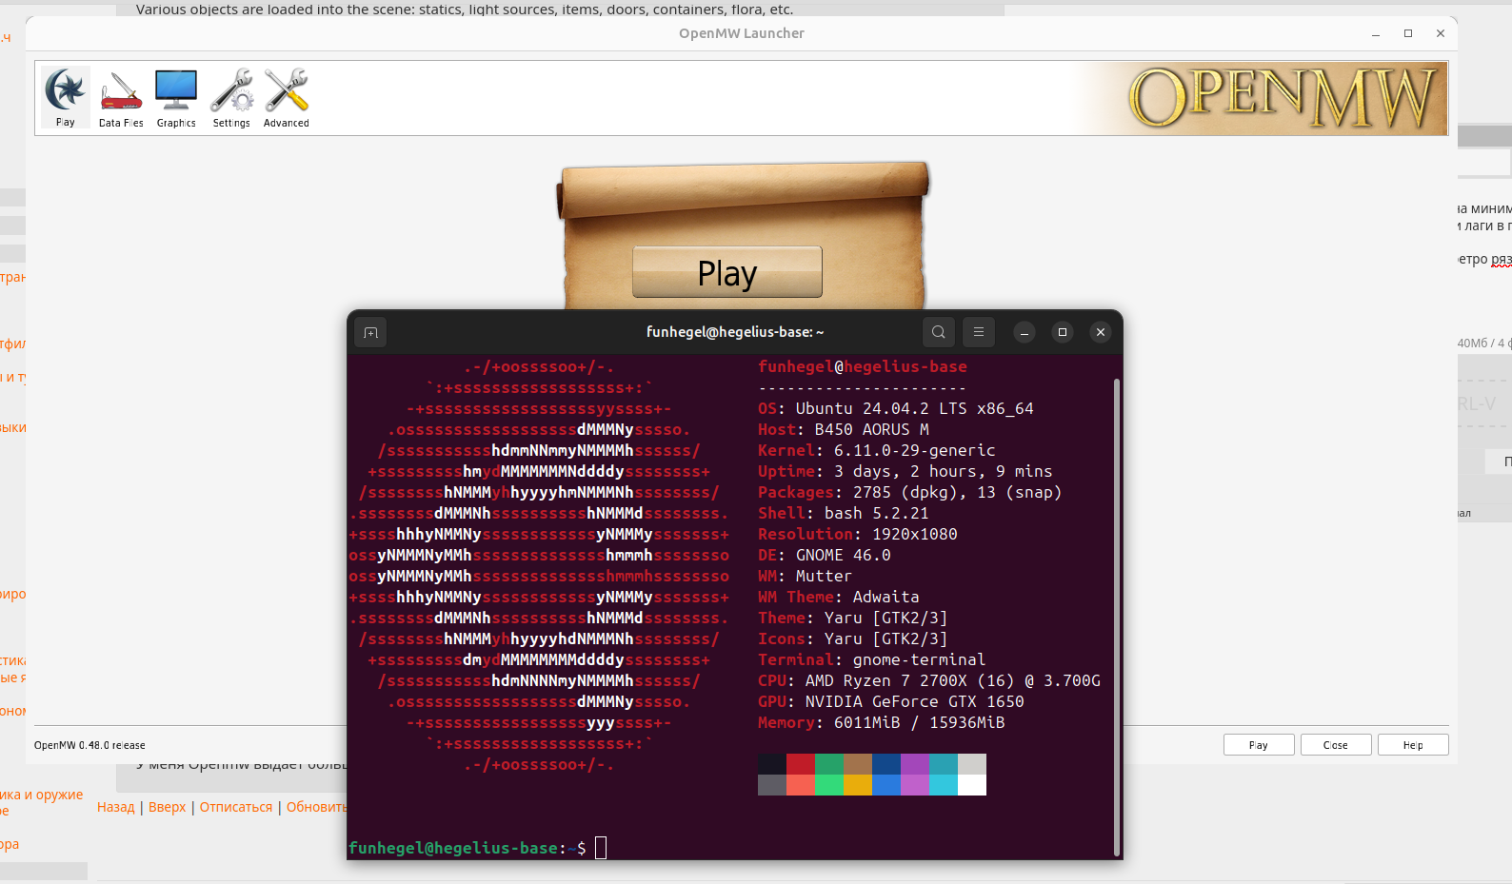Minimize the terminal window
The width and height of the screenshot is (1512, 884).
1025,332
